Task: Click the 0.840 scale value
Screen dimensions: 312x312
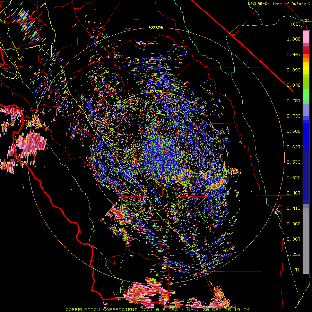Action: (294, 85)
